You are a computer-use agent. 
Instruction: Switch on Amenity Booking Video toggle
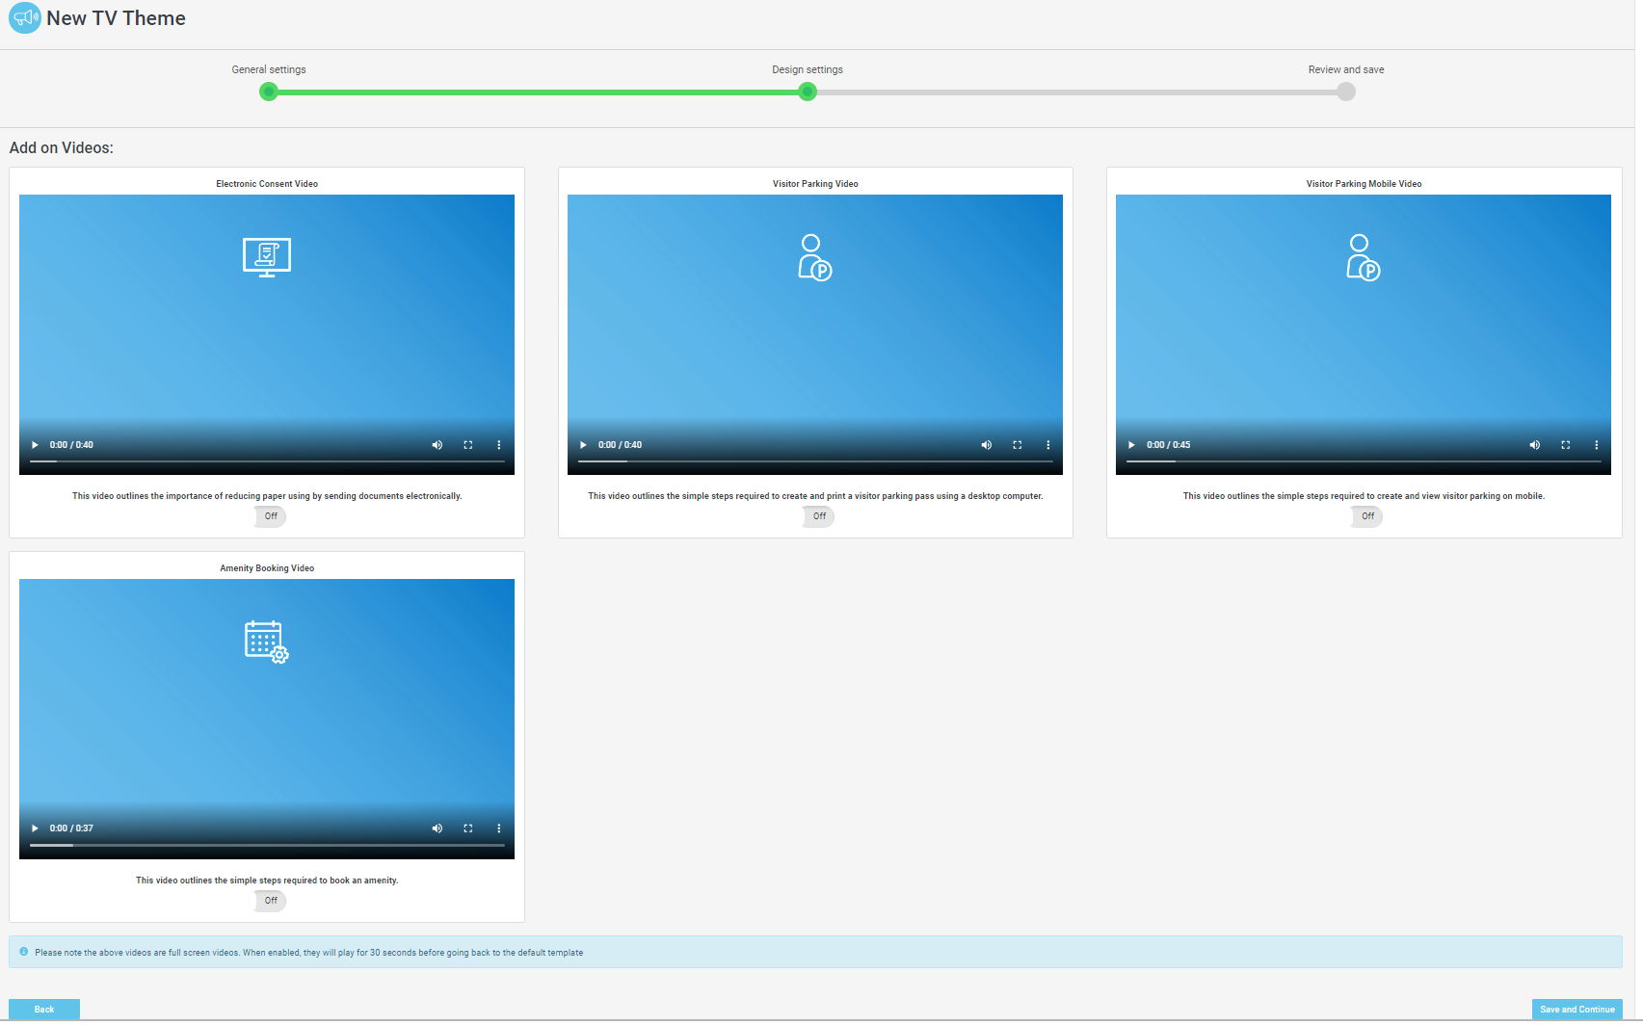(x=270, y=901)
